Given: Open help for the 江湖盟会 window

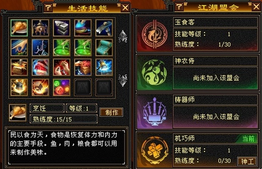Looking at the screenshot, I should [x=180, y=7].
